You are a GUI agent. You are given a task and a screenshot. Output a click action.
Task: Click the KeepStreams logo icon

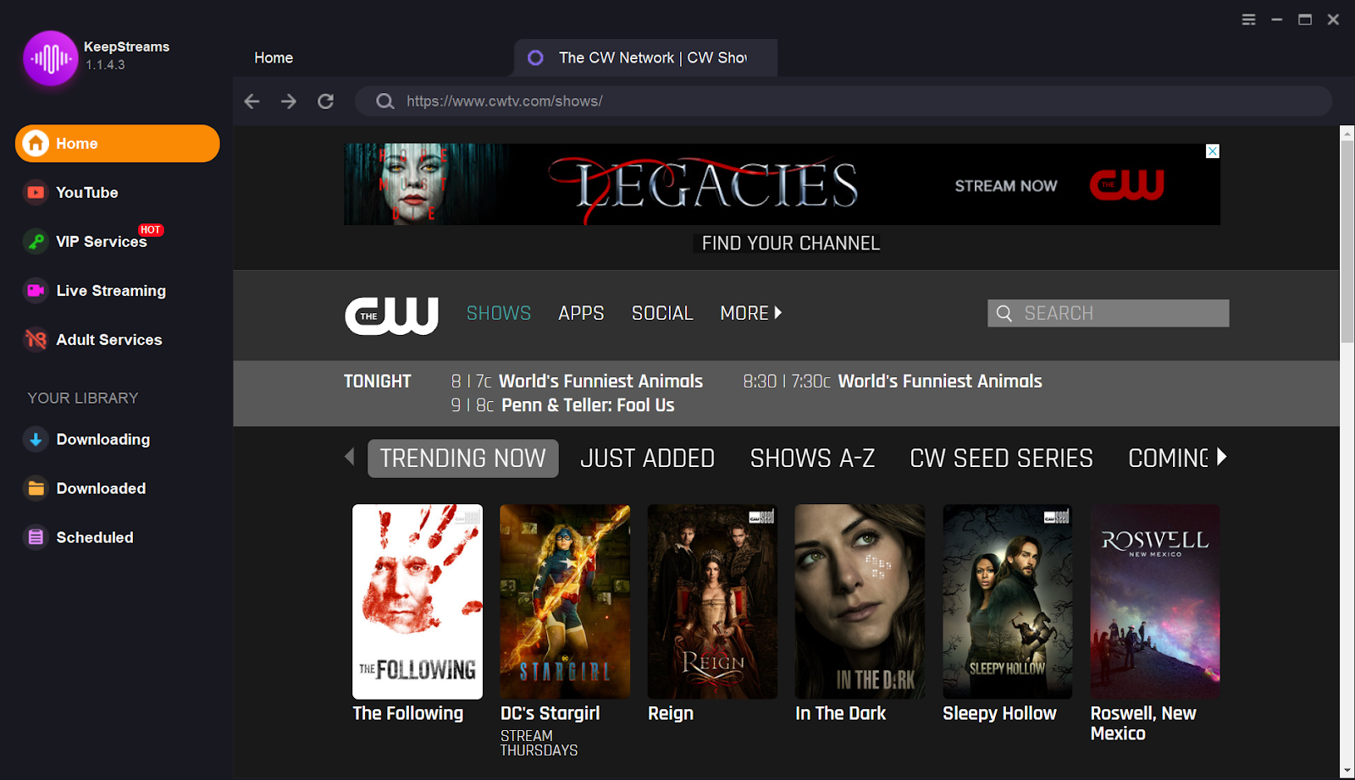tap(51, 58)
